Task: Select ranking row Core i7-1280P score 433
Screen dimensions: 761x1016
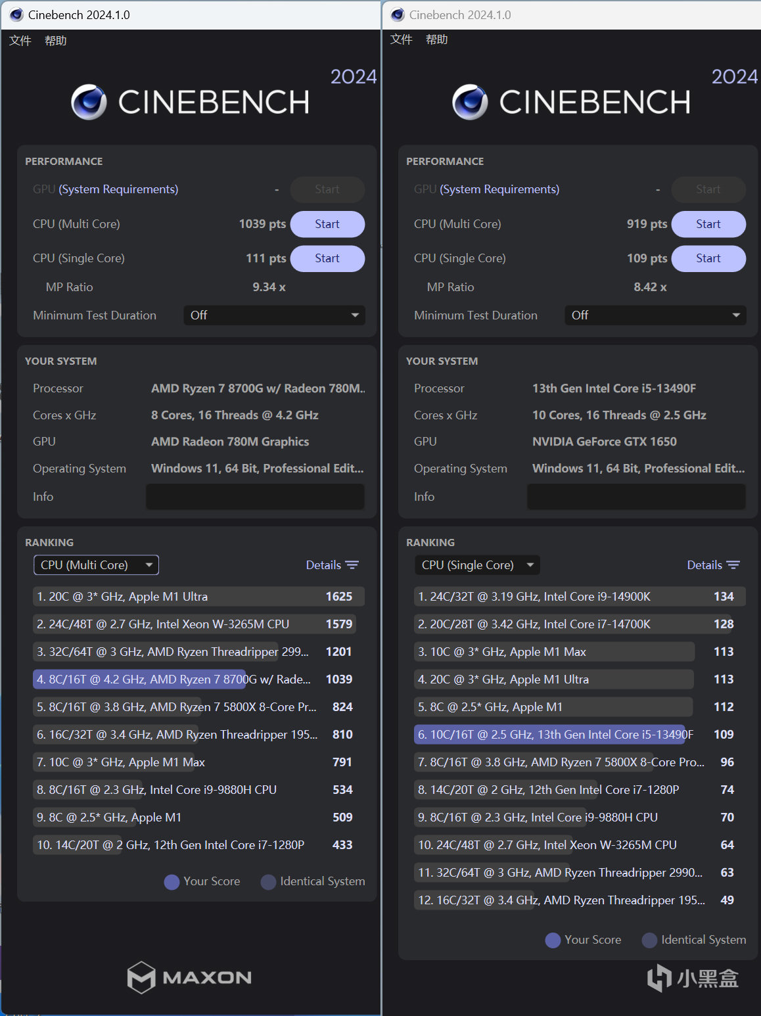Action: (198, 845)
